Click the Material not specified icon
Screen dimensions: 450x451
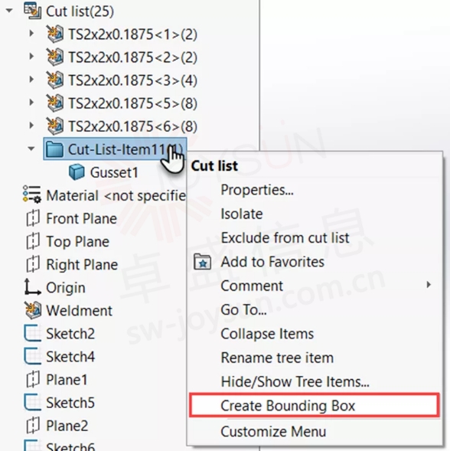tap(32, 194)
